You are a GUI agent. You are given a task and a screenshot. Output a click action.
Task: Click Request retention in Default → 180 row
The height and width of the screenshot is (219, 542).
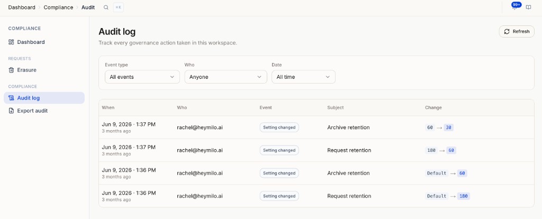[349, 196]
